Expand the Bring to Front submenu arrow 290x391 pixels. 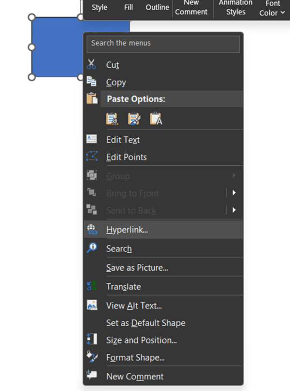pos(234,193)
